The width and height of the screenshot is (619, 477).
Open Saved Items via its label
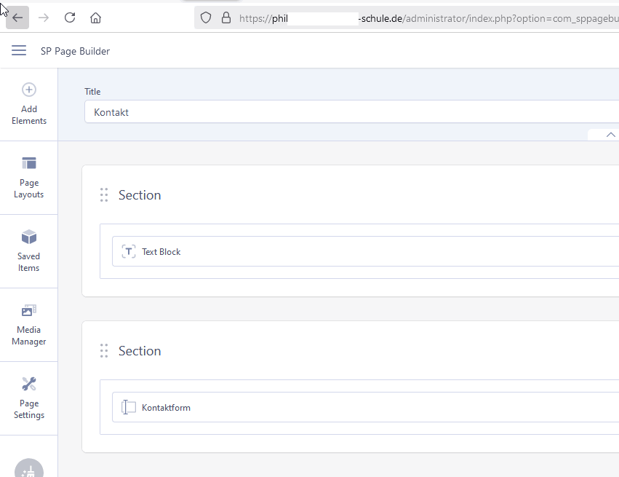point(29,262)
